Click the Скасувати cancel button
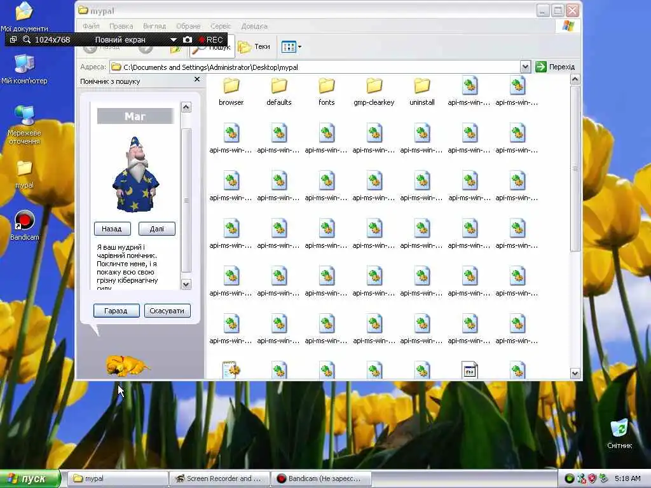 pyautogui.click(x=167, y=311)
